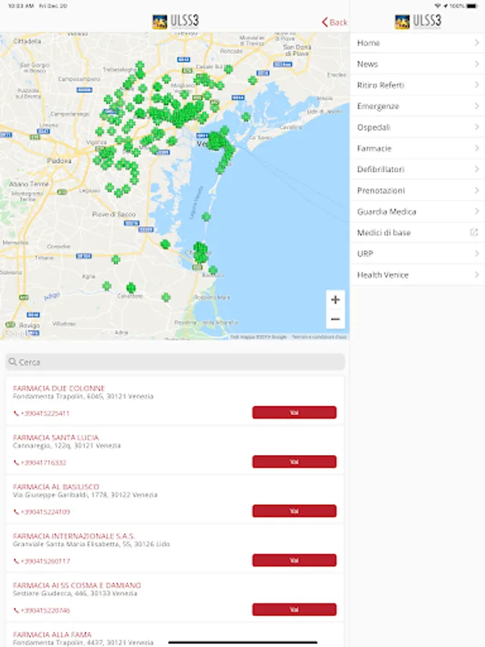Click the chevron next to Home
The image size is (485, 647).
pyautogui.click(x=476, y=42)
